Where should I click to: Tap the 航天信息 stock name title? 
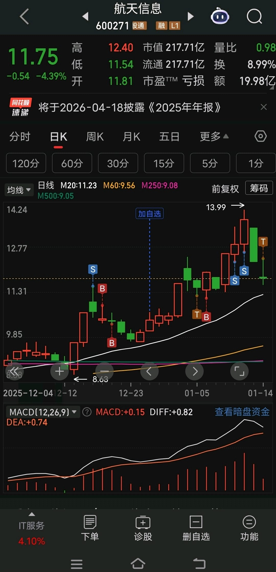pyautogui.click(x=138, y=8)
